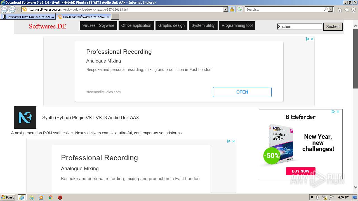Click the Nexus 3 app logo thumbnail
The image size is (358, 201).
pos(25,118)
